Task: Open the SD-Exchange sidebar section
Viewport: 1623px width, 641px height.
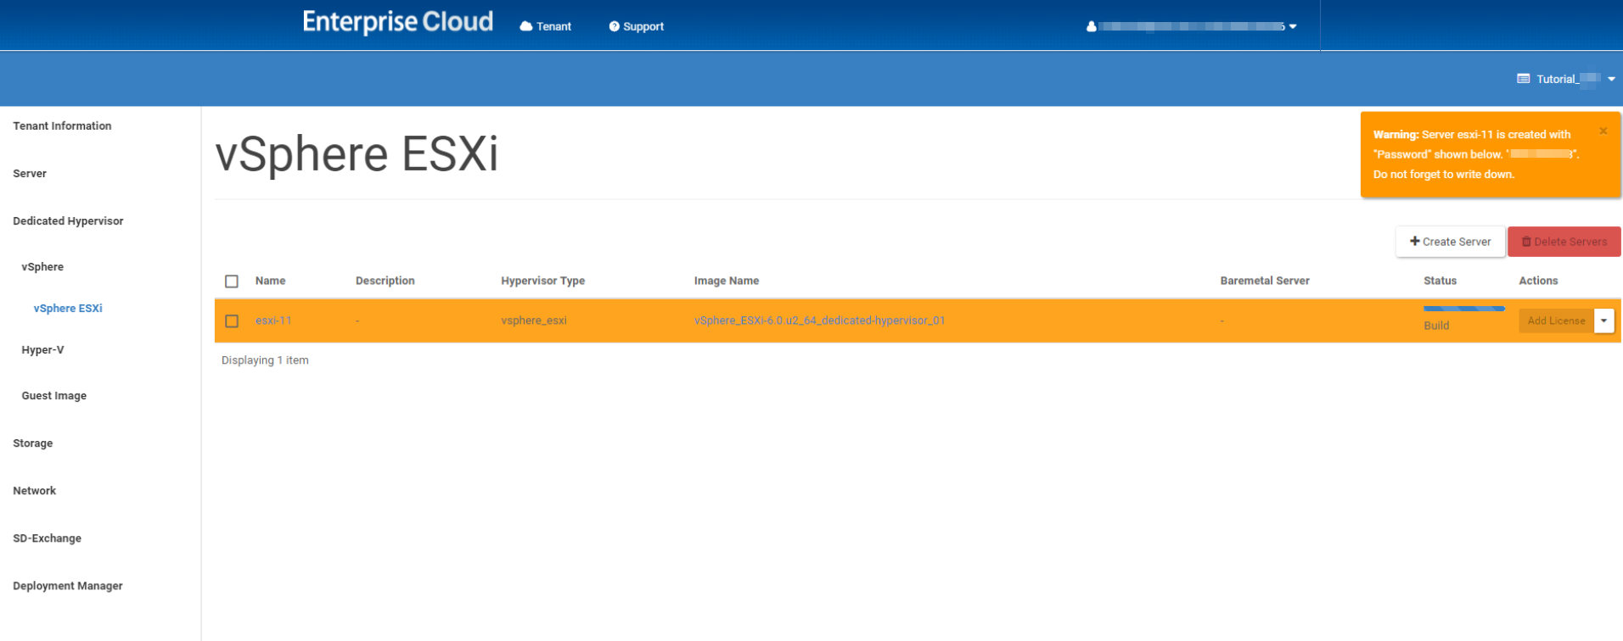Action: (x=47, y=538)
